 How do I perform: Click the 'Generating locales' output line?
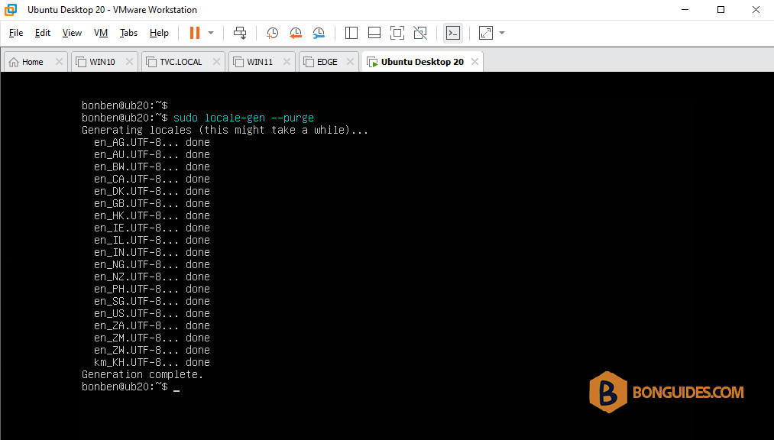(225, 130)
